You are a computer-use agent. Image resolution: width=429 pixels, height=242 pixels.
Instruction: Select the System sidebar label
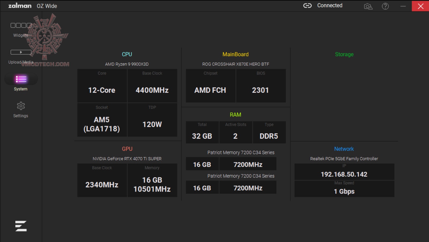(x=21, y=89)
